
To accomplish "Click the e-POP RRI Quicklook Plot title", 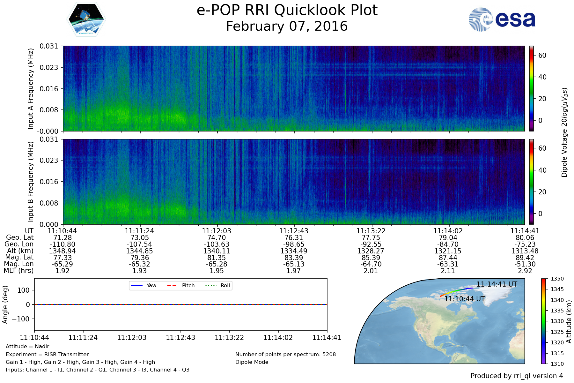I will point(287,10).
